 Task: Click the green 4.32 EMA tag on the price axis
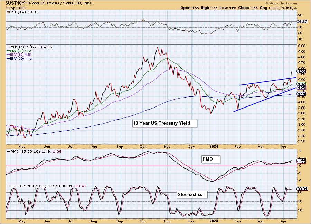301,84
